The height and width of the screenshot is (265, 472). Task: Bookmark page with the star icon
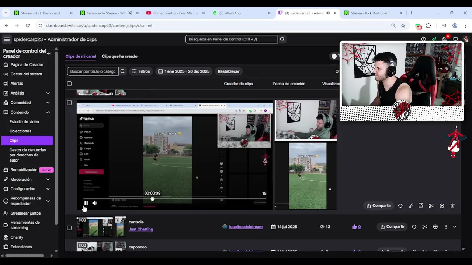[403, 25]
